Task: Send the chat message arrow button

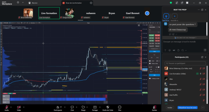Action: tap(205, 50)
